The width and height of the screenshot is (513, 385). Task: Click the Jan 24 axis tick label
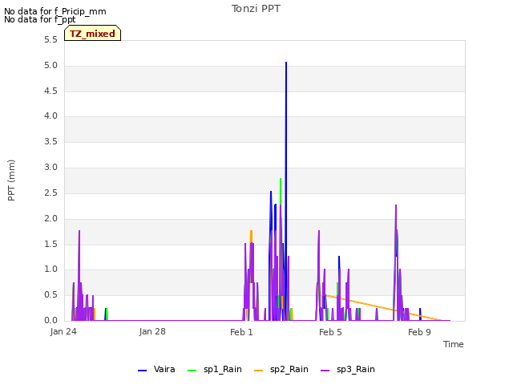click(x=63, y=331)
